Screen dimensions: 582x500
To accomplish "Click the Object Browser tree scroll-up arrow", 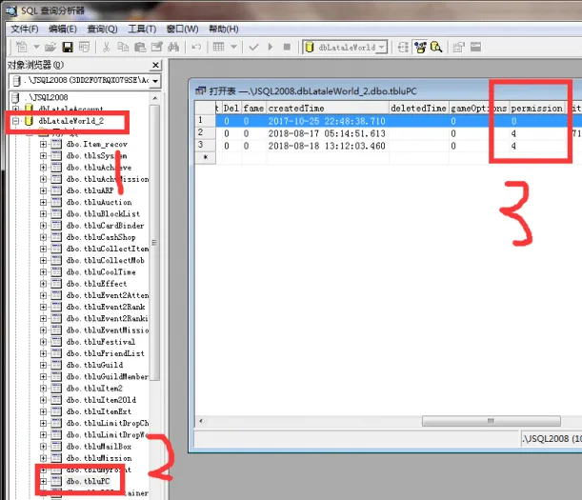I will coord(155,98).
